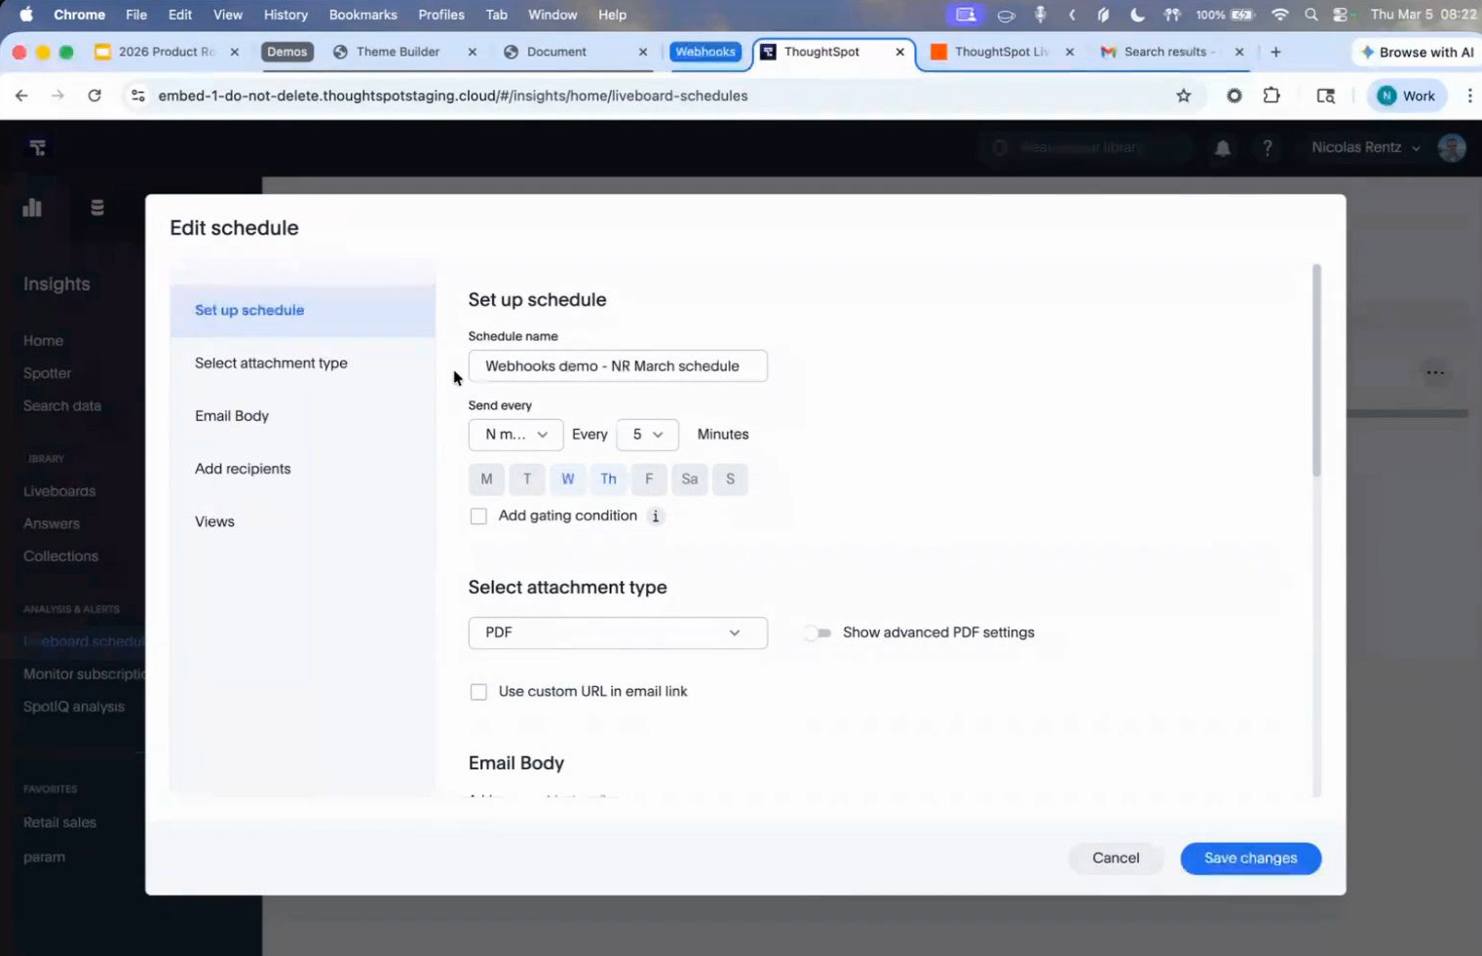Click the gating condition info icon
This screenshot has height=956, width=1482.
tap(656, 516)
